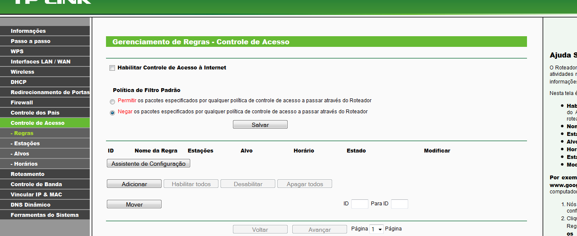This screenshot has width=577, height=236.
Task: Click the Salvar button
Action: (260, 124)
